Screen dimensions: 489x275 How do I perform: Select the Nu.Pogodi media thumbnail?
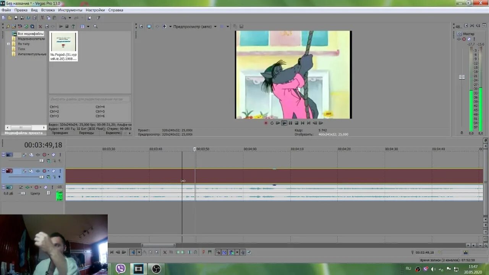tap(63, 47)
